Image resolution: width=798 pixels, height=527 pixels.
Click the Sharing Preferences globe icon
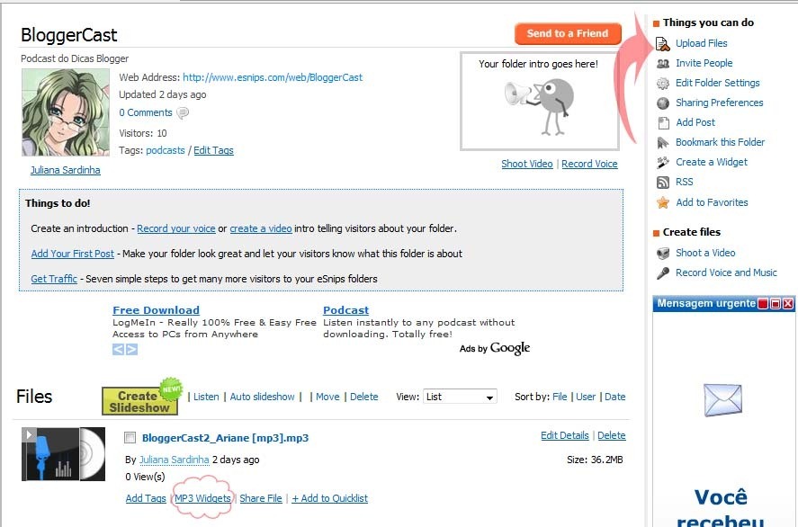click(663, 103)
